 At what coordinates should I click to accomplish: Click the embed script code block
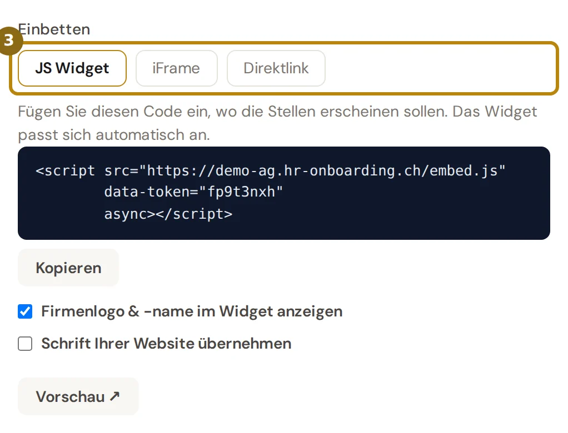tap(284, 193)
